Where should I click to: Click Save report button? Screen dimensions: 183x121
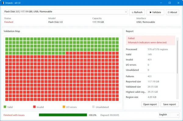pyautogui.click(x=170, y=104)
